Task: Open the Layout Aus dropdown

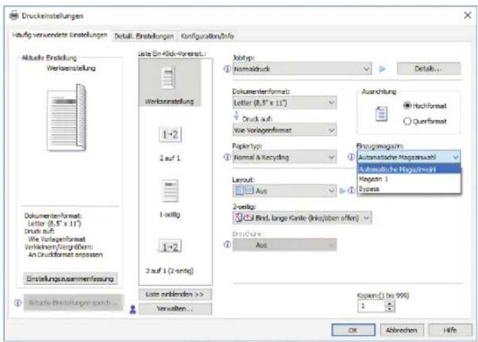Action: click(x=285, y=191)
